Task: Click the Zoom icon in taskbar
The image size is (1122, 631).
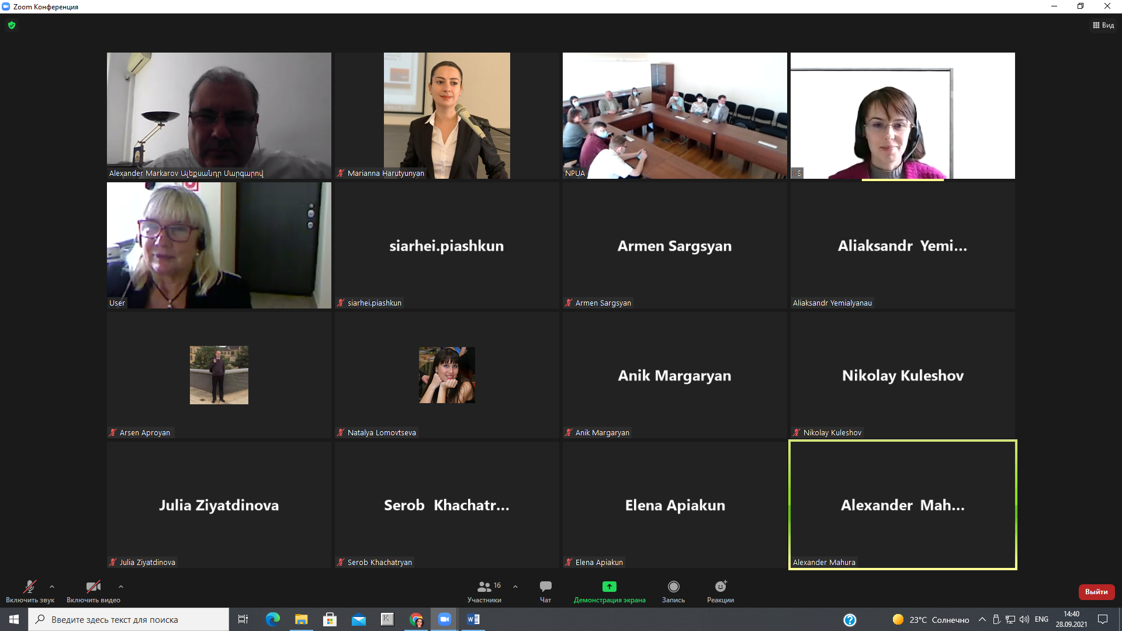Action: pos(445,619)
